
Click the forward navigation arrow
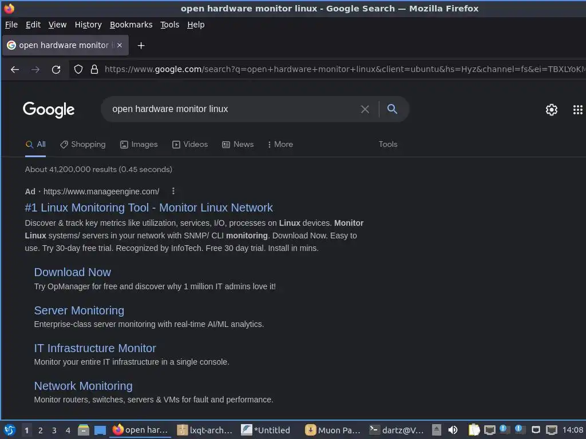coord(35,69)
